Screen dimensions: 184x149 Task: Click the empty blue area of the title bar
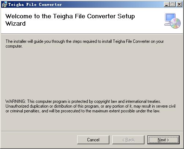point(112,4)
